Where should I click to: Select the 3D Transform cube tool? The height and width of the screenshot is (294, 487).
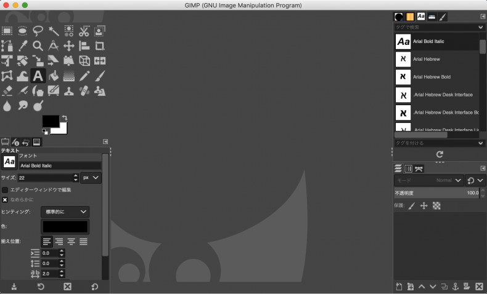tap(84, 61)
